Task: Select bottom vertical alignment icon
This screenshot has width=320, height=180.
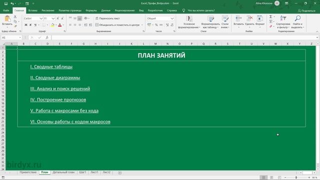Action: (x=79, y=18)
